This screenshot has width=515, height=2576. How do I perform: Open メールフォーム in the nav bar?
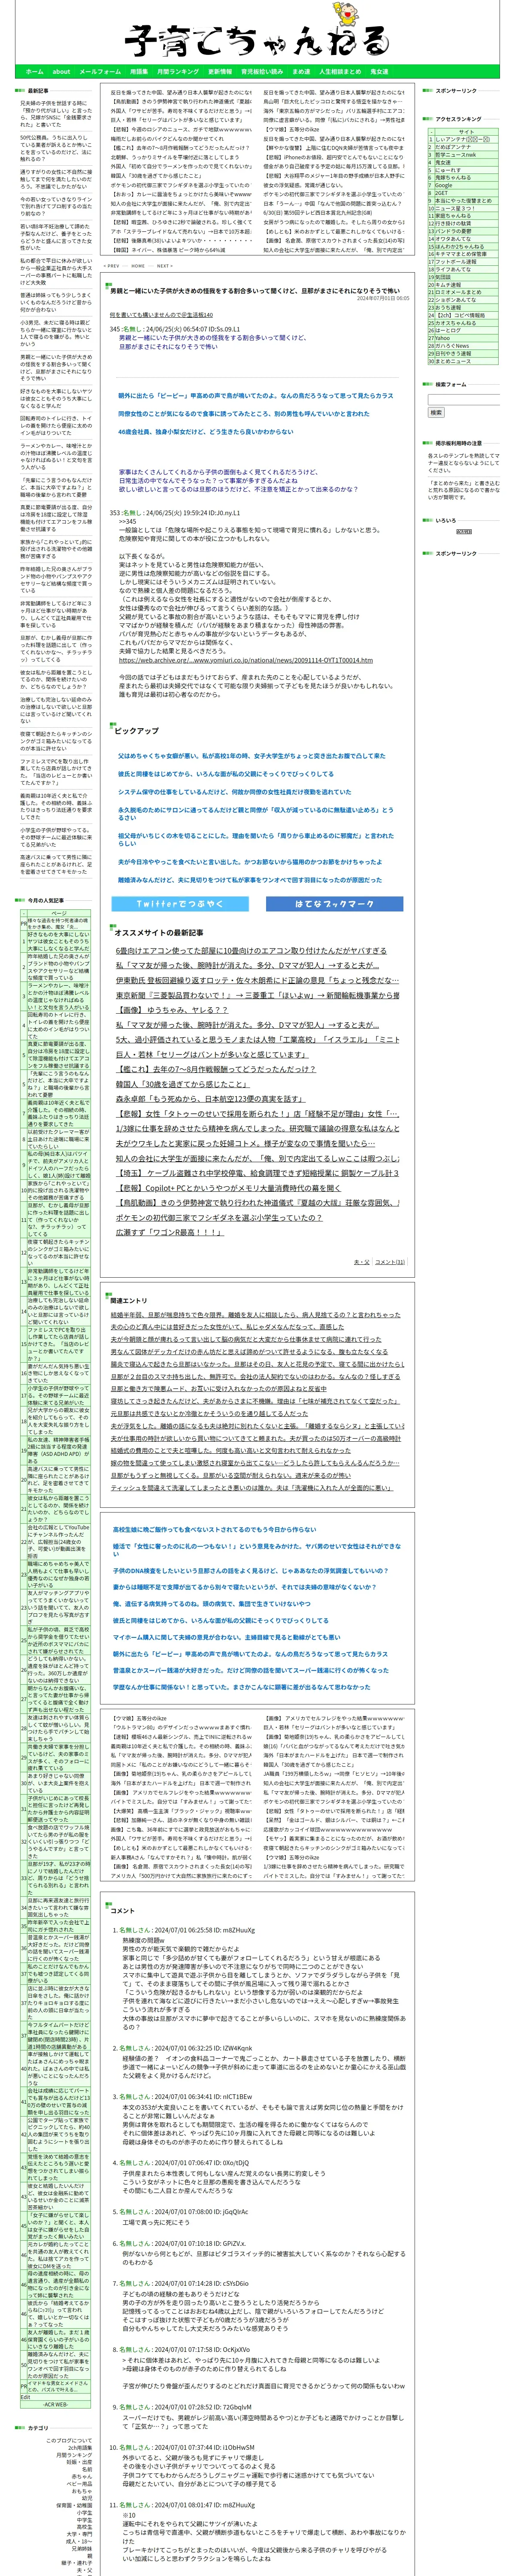coord(100,72)
